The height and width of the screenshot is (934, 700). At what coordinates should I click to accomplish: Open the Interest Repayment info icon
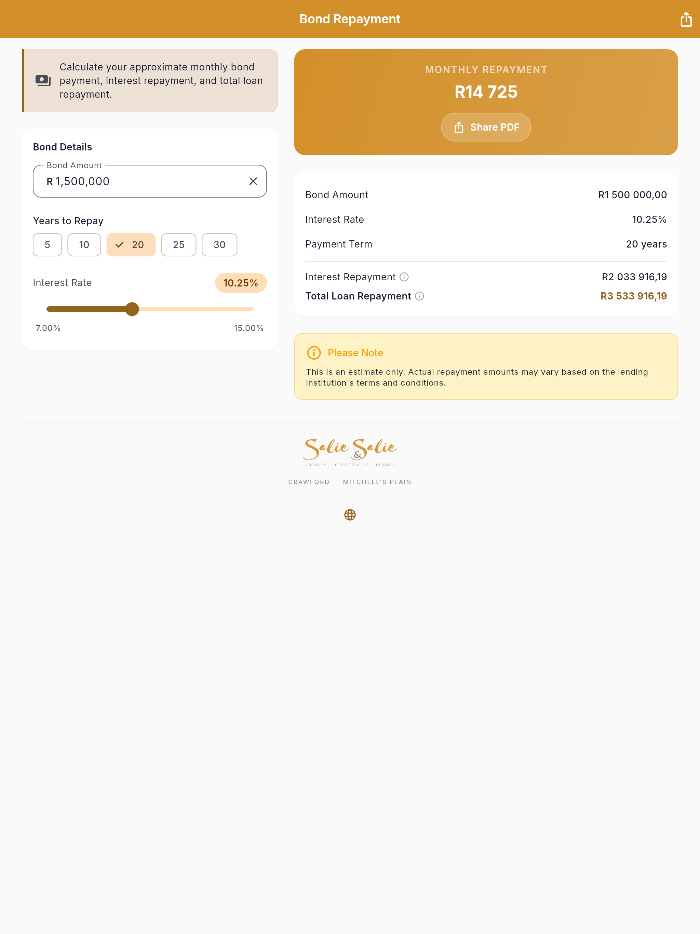[404, 277]
